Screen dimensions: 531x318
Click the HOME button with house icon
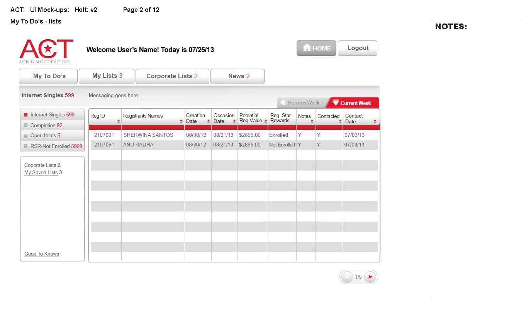[x=316, y=48]
